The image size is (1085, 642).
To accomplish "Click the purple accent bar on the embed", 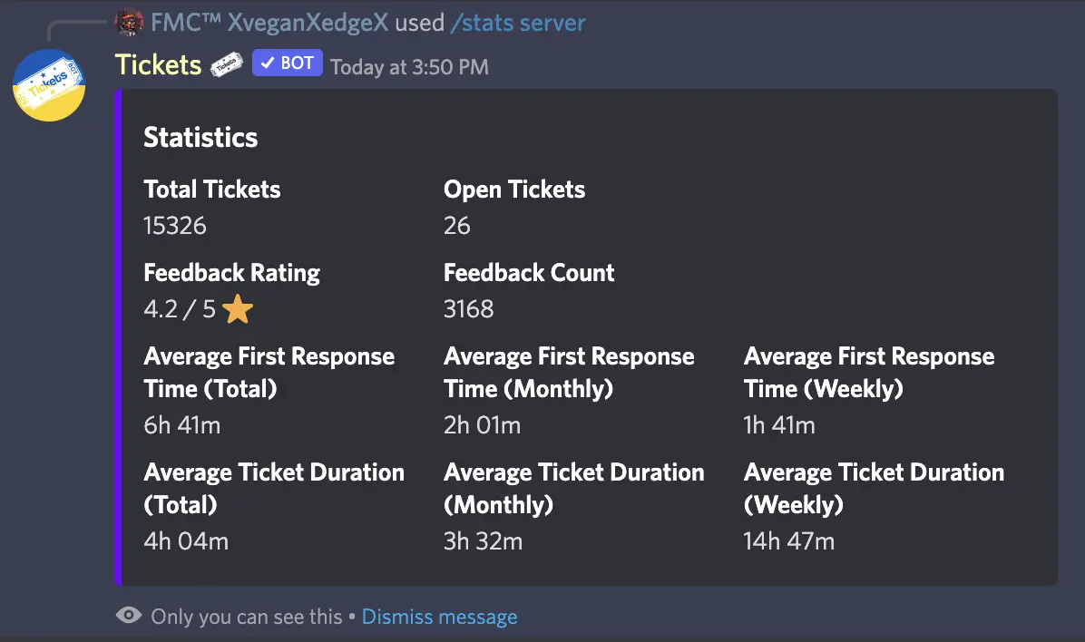I will (119, 336).
